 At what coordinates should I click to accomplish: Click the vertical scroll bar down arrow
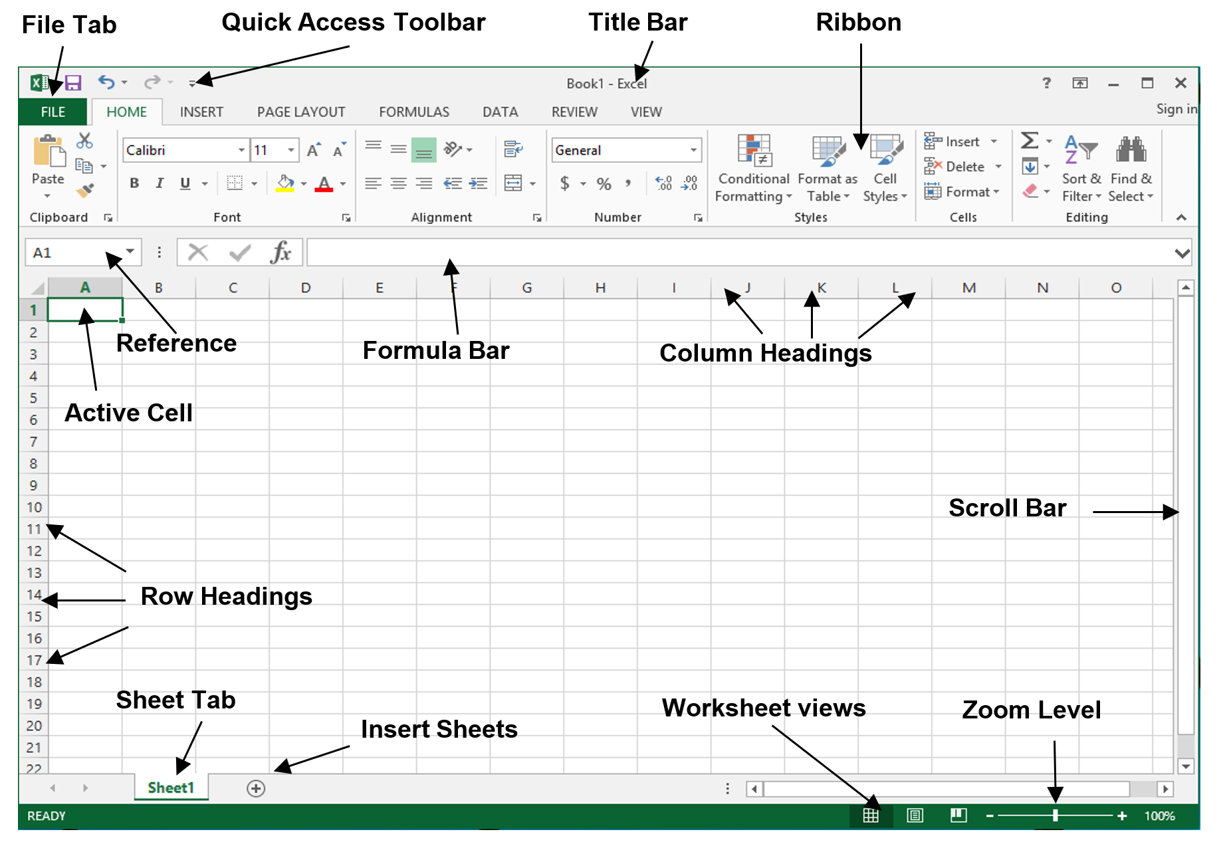pyautogui.click(x=1186, y=766)
